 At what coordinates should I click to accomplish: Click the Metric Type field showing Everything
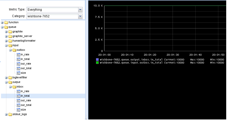tap(53, 10)
